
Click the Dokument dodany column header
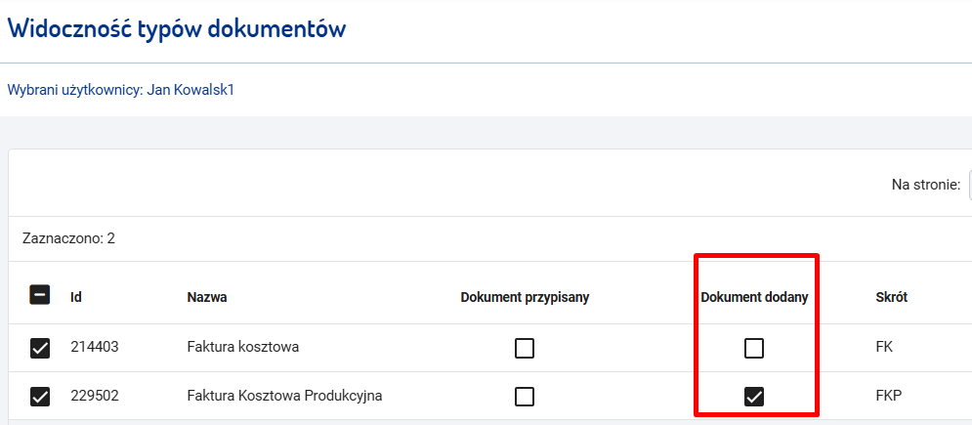(x=754, y=297)
